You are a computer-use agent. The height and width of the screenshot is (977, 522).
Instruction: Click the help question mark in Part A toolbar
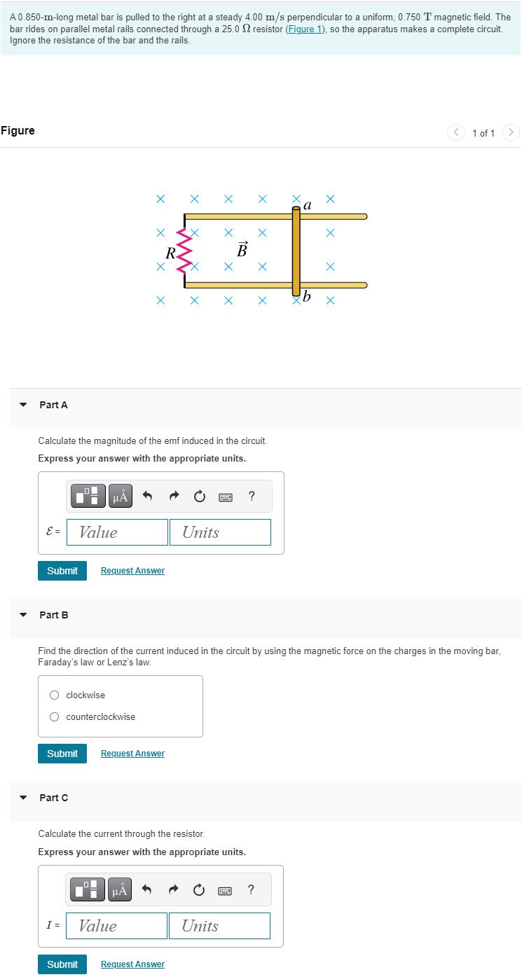[x=251, y=496]
